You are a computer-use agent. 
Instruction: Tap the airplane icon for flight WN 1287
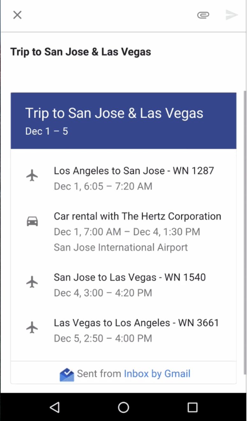32,175
